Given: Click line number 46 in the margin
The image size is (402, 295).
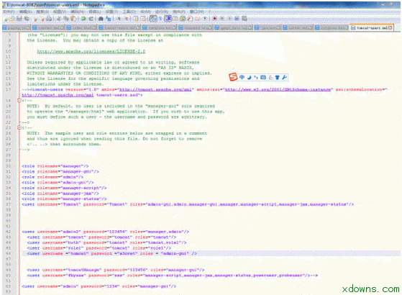Looking at the screenshot, I should coord(8,253).
